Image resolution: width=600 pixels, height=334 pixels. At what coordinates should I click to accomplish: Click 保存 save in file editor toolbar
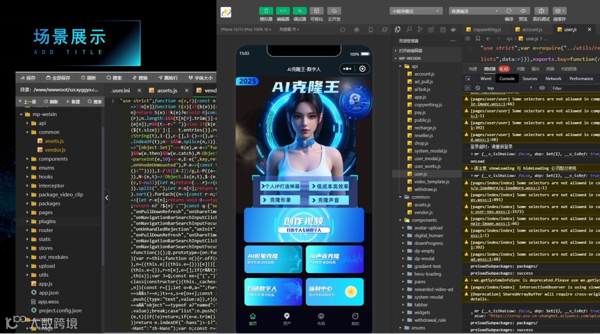point(28,78)
